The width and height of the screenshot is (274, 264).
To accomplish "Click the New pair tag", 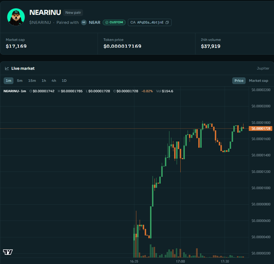I will [73, 13].
